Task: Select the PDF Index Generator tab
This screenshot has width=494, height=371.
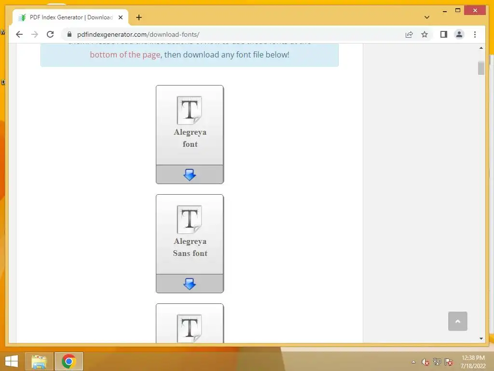Action: (70, 17)
